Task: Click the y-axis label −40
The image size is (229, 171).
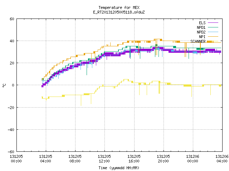Action: (x=11, y=130)
